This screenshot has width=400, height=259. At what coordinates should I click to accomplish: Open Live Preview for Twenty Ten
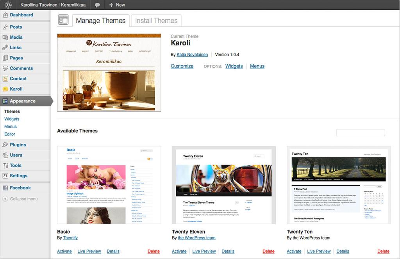pos(319,251)
